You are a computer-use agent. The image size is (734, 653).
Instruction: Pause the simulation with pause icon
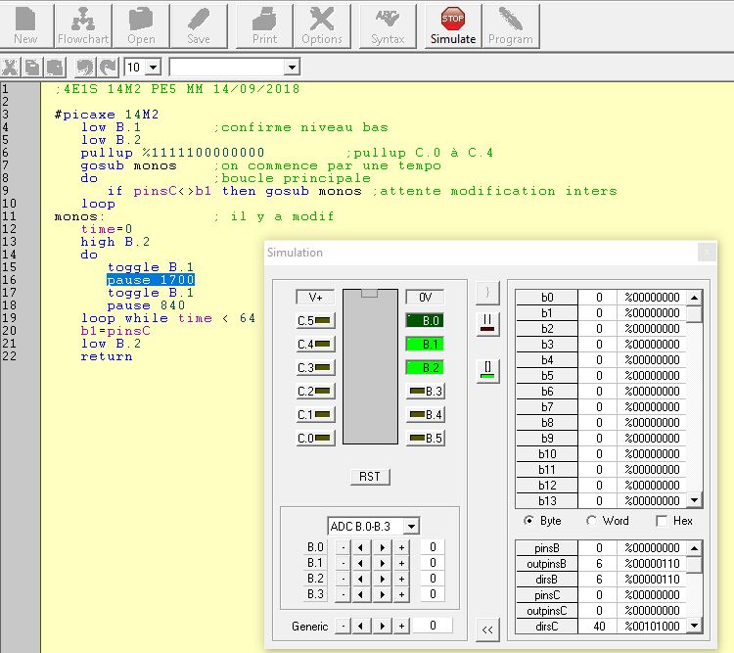[486, 321]
